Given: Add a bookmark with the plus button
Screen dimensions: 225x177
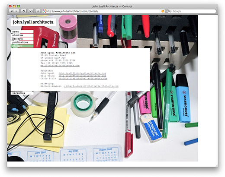Looking at the screenshot, I should click(38, 11).
